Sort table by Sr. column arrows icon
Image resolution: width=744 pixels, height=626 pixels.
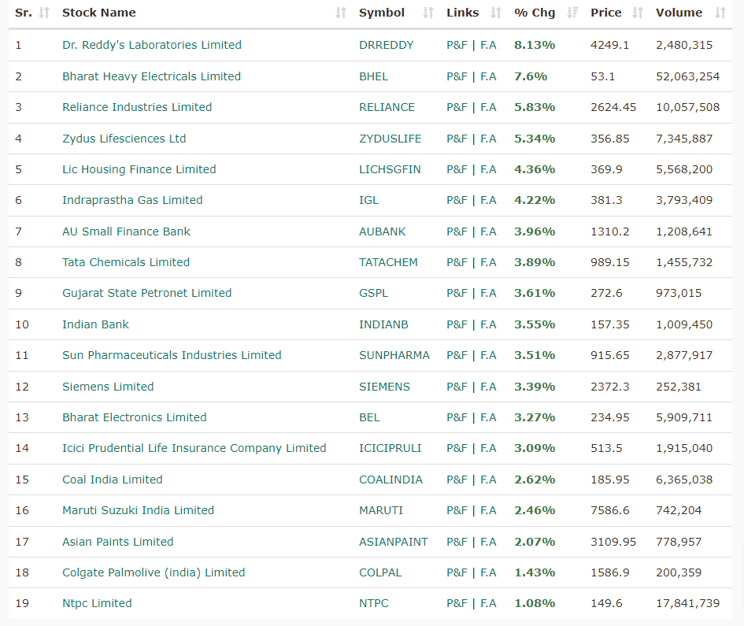click(x=44, y=13)
